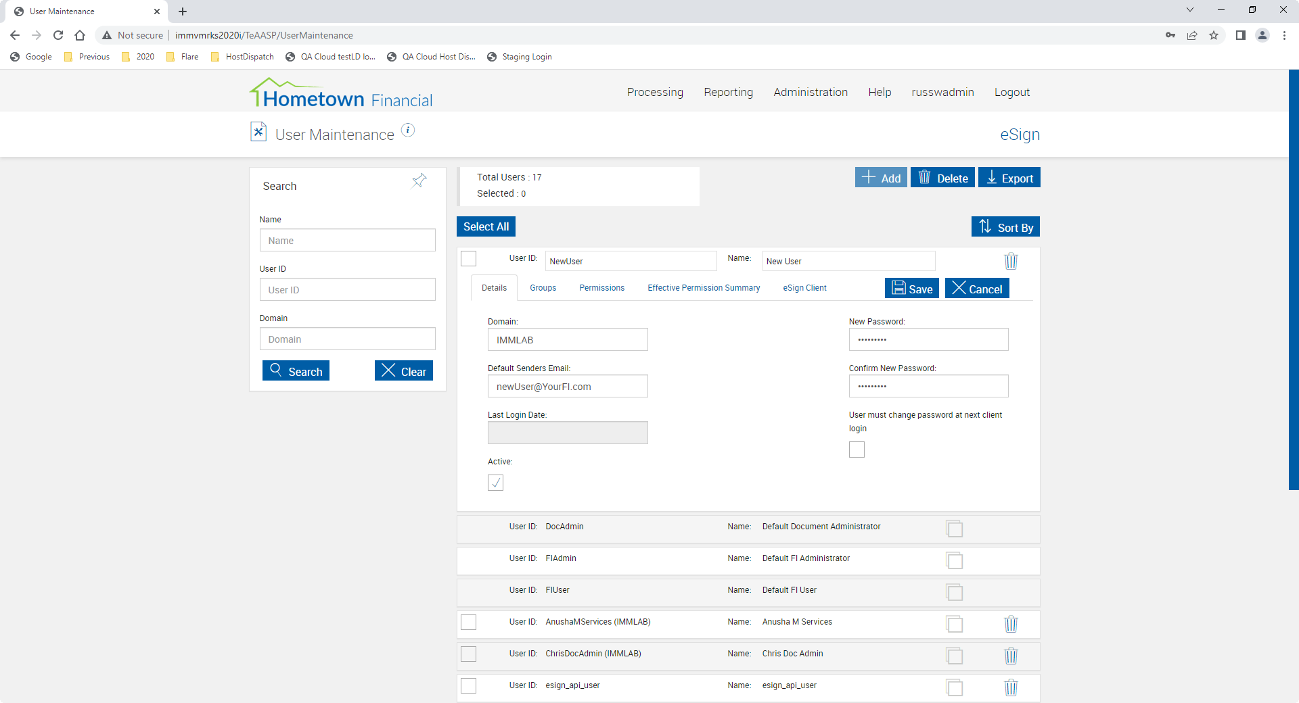Click the Not secure warning icon
The image size is (1299, 703).
pyautogui.click(x=107, y=35)
